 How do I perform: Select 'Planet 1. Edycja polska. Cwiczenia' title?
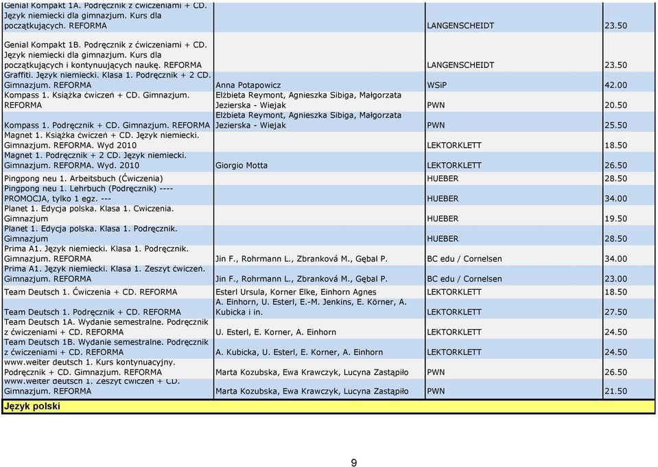89,214
